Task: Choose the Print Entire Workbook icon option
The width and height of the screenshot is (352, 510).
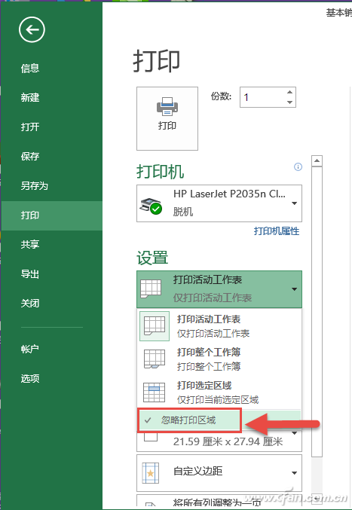Action: pyautogui.click(x=155, y=359)
